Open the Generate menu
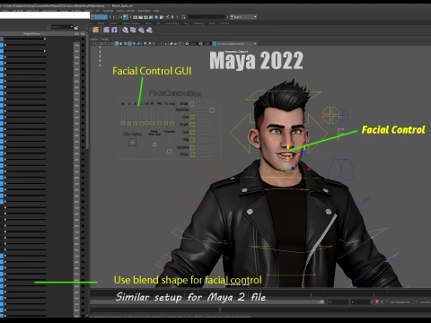This screenshot has width=431, height=323. click(108, 11)
